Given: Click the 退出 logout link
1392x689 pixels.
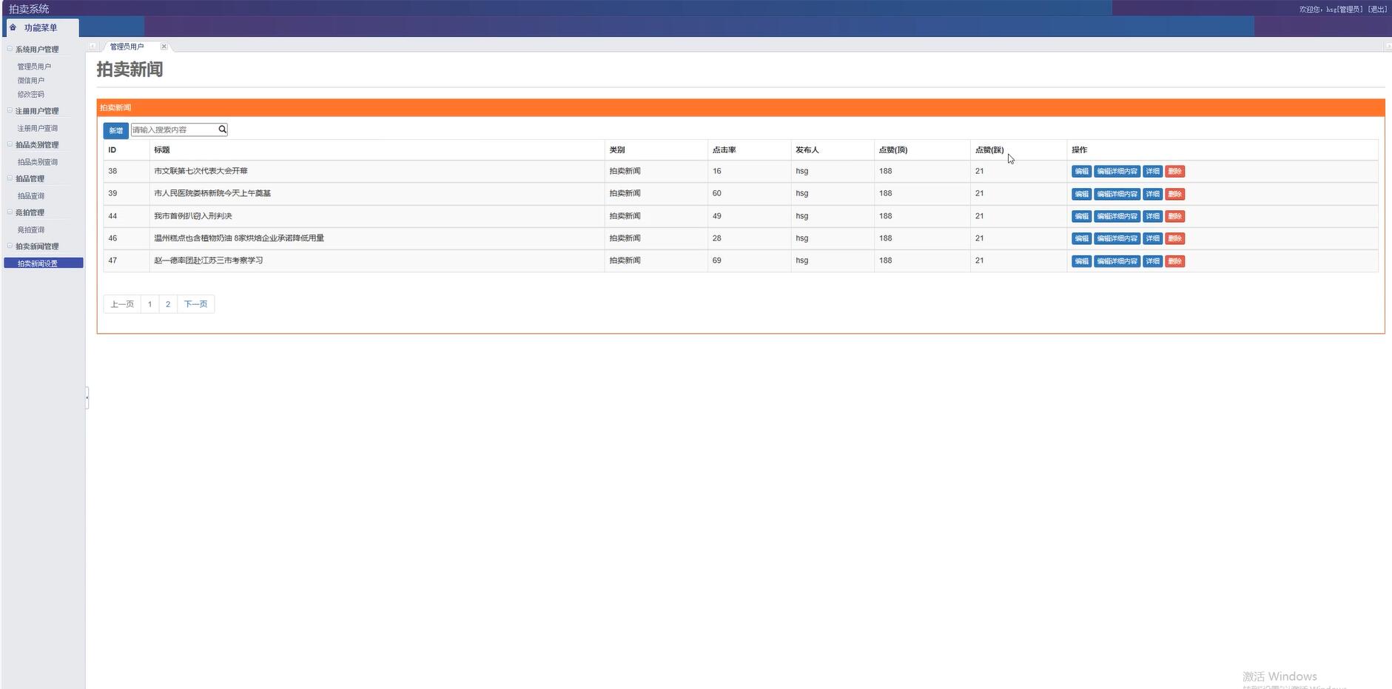Looking at the screenshot, I should pyautogui.click(x=1377, y=10).
